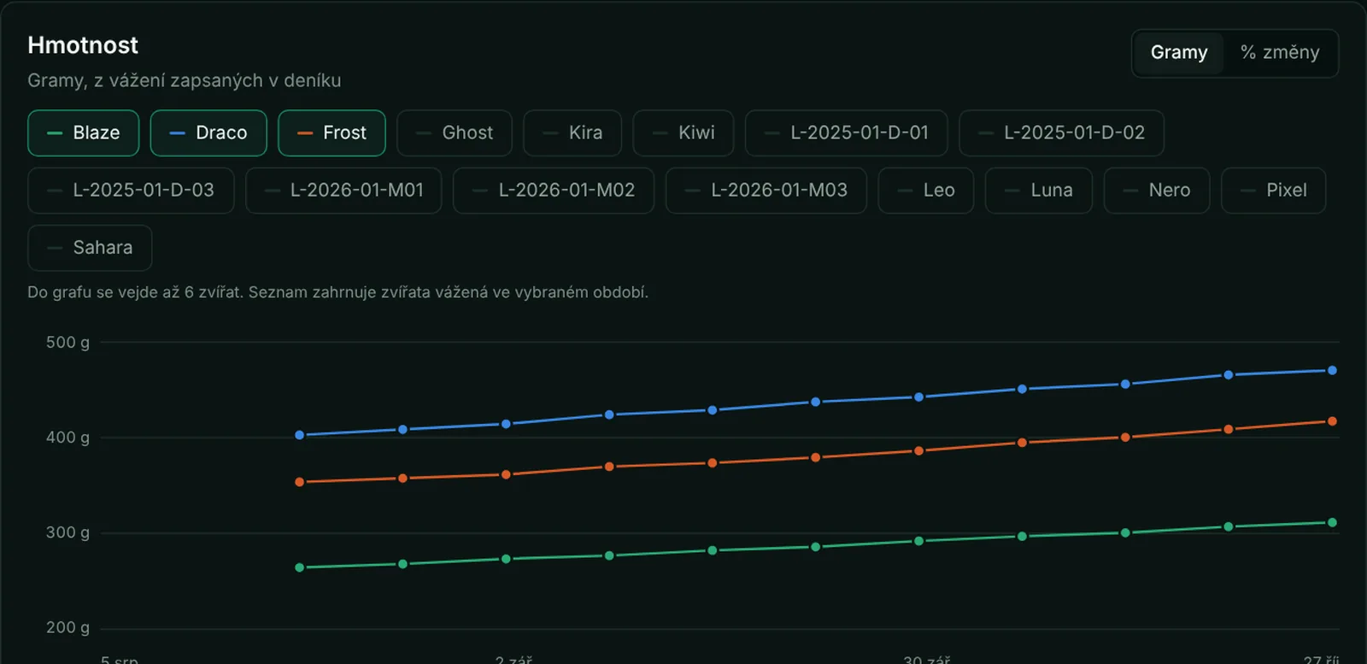Switch to the % změny view
This screenshot has height=664, width=1367.
[x=1280, y=53]
